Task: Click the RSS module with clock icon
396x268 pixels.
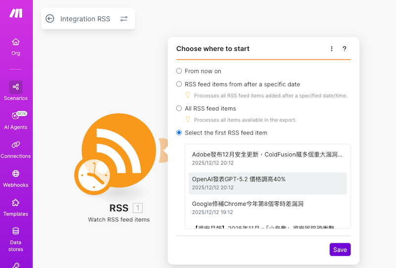Action: [118, 154]
